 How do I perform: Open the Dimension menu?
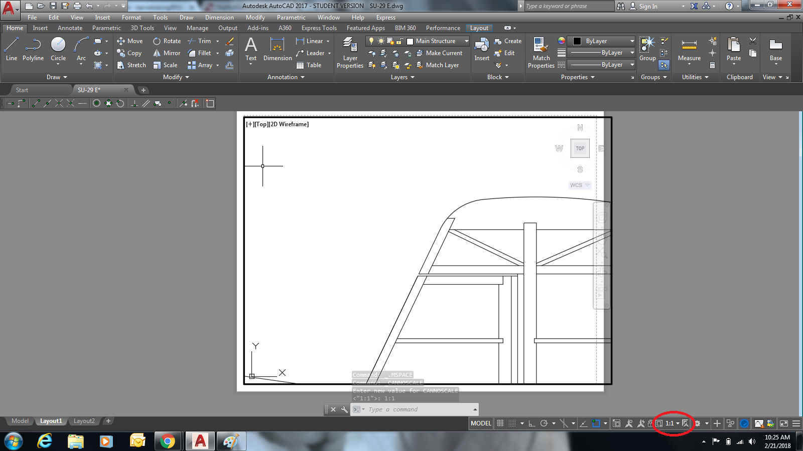coord(219,18)
